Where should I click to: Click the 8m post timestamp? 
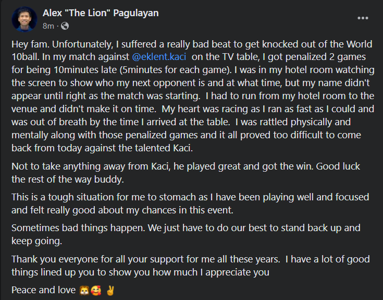click(48, 26)
